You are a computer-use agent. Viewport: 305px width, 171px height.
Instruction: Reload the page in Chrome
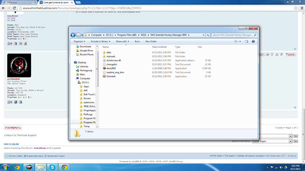click(14, 8)
